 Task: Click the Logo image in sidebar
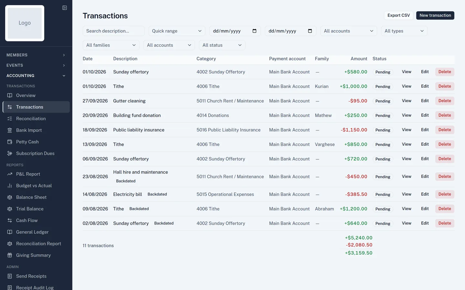click(25, 23)
